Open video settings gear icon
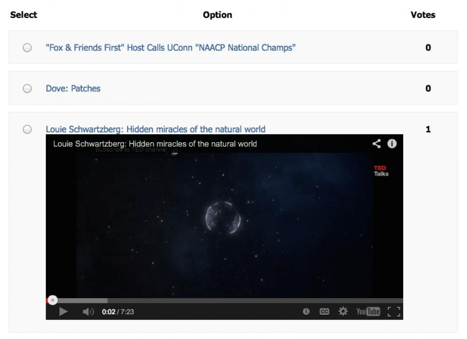 point(343,311)
